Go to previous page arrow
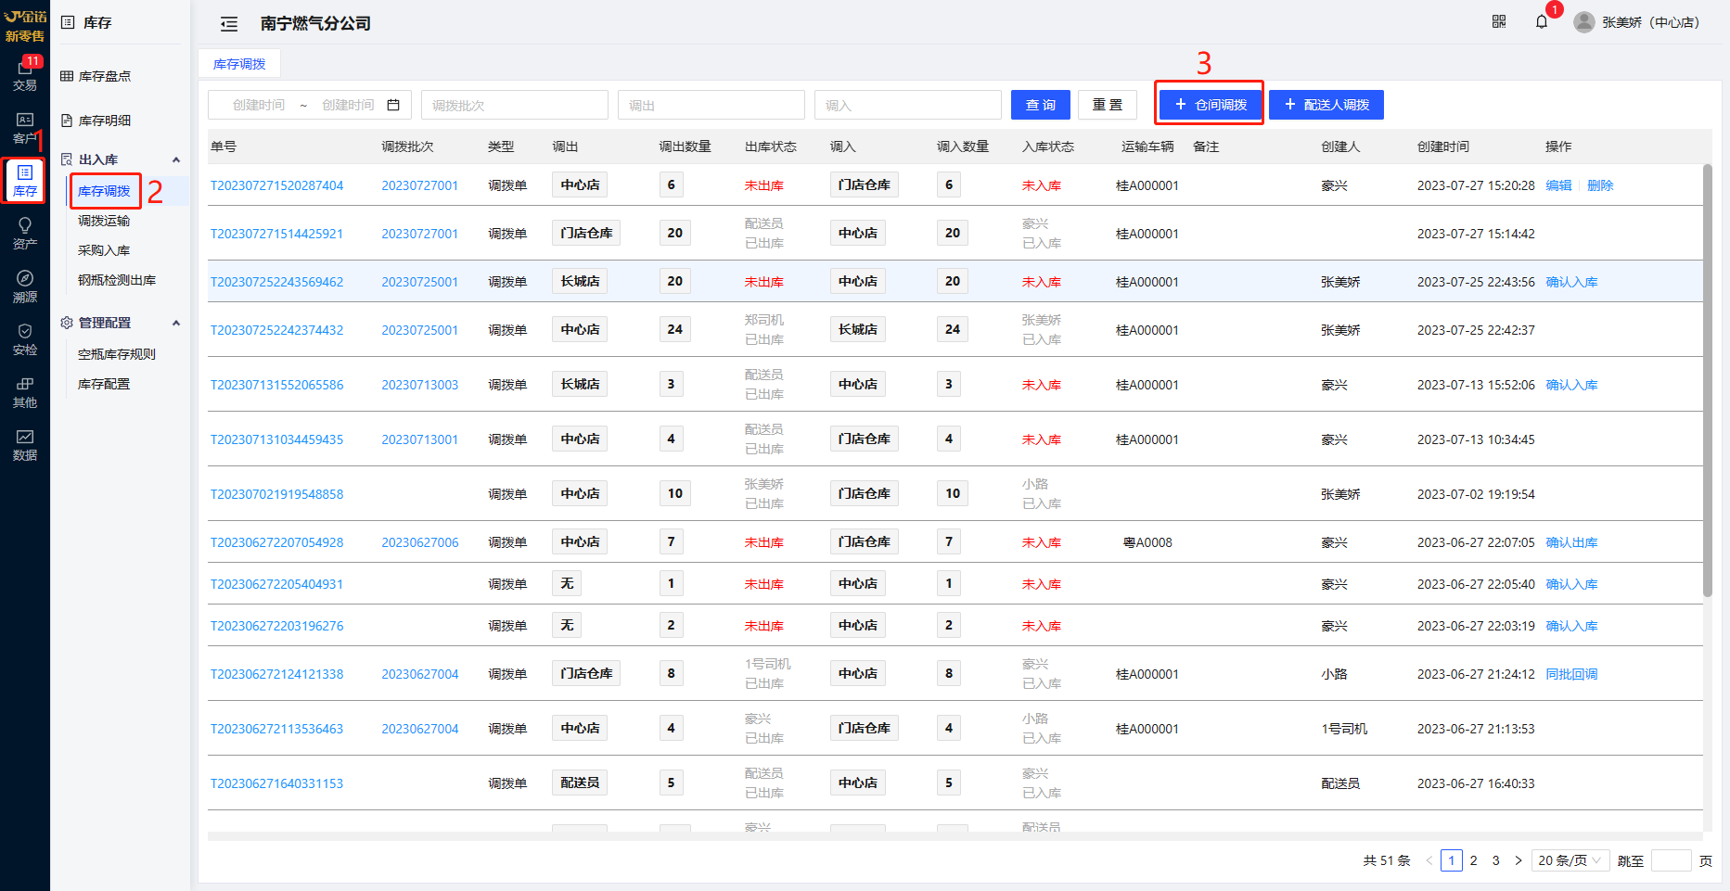Screen dimensions: 1730x891 pos(1429,860)
